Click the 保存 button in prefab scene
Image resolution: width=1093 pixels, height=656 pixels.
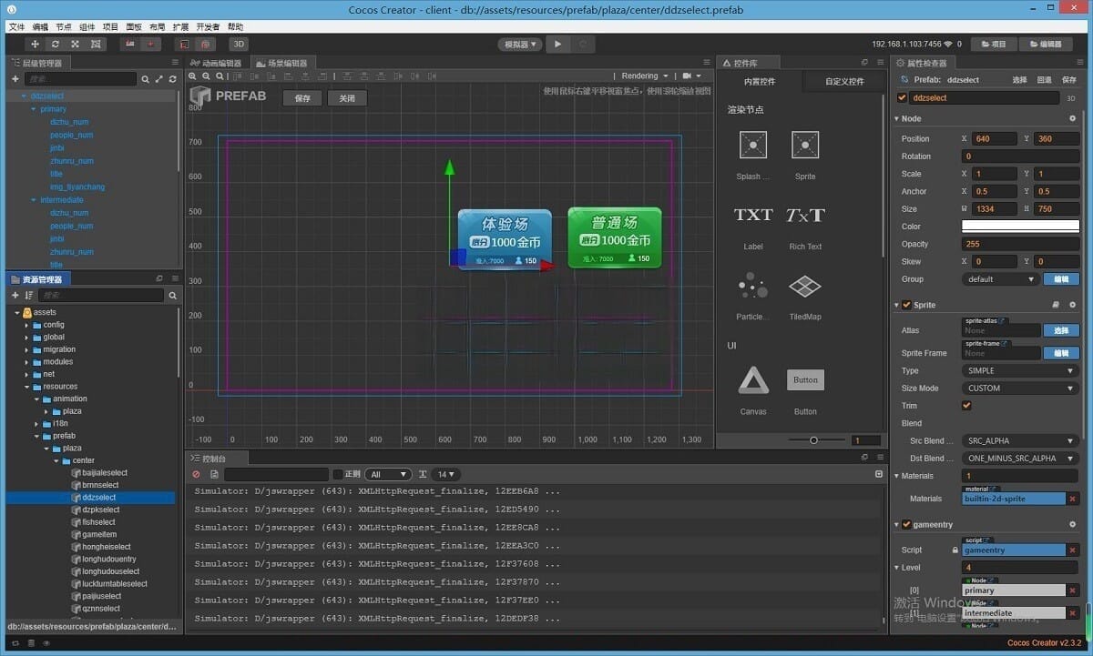click(x=302, y=98)
